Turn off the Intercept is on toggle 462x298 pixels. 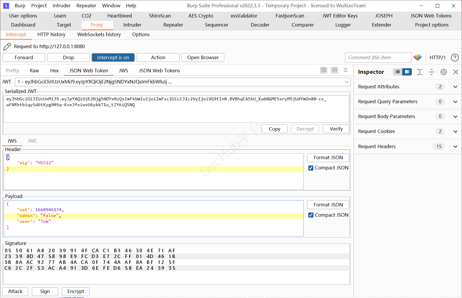tap(113, 57)
